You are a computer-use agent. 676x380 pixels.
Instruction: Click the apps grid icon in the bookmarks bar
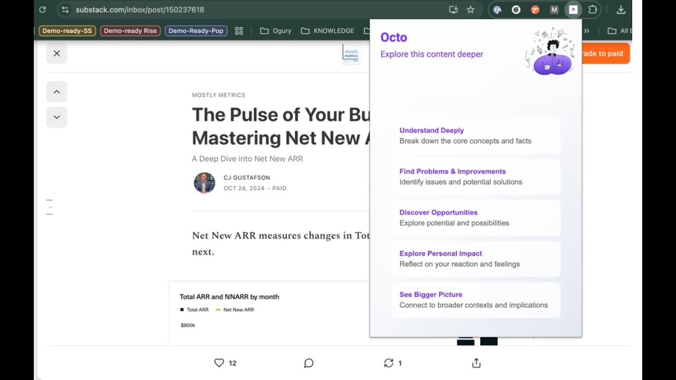(239, 31)
